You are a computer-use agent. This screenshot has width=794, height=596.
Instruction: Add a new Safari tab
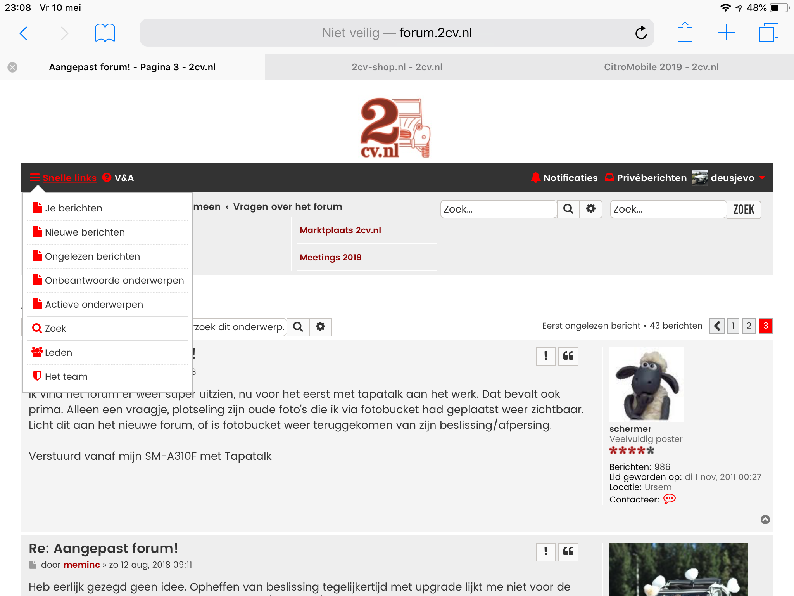[x=726, y=33]
